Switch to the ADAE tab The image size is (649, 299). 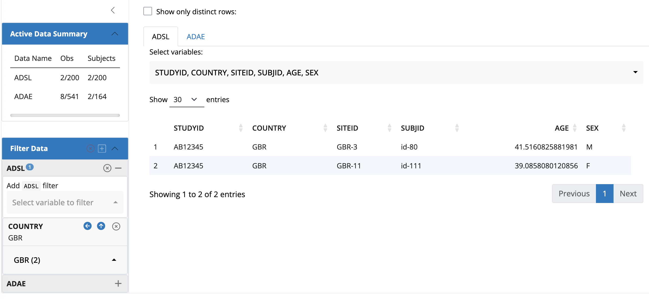[195, 37]
